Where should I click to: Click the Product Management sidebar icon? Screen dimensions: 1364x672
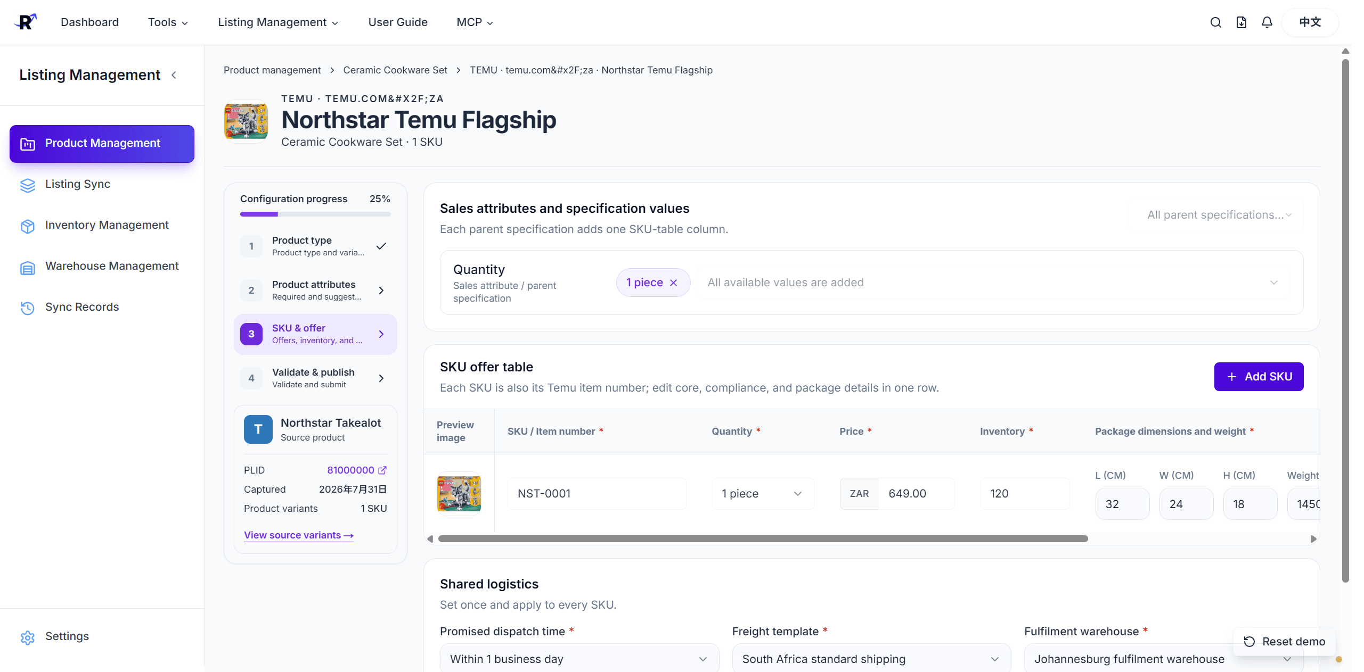pyautogui.click(x=28, y=144)
